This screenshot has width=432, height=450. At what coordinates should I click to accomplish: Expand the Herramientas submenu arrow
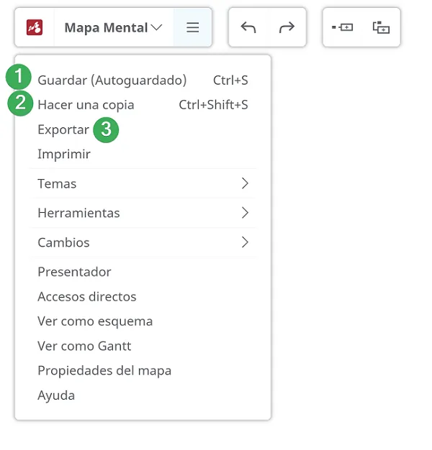[245, 213]
